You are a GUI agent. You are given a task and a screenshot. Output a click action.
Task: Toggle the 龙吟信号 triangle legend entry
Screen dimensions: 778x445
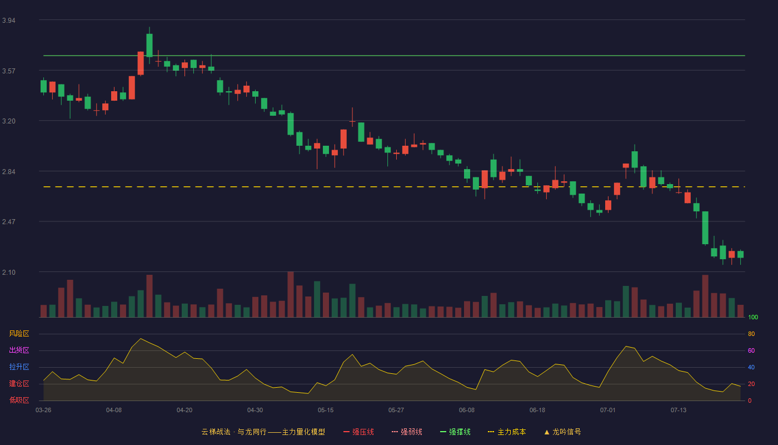(562, 432)
